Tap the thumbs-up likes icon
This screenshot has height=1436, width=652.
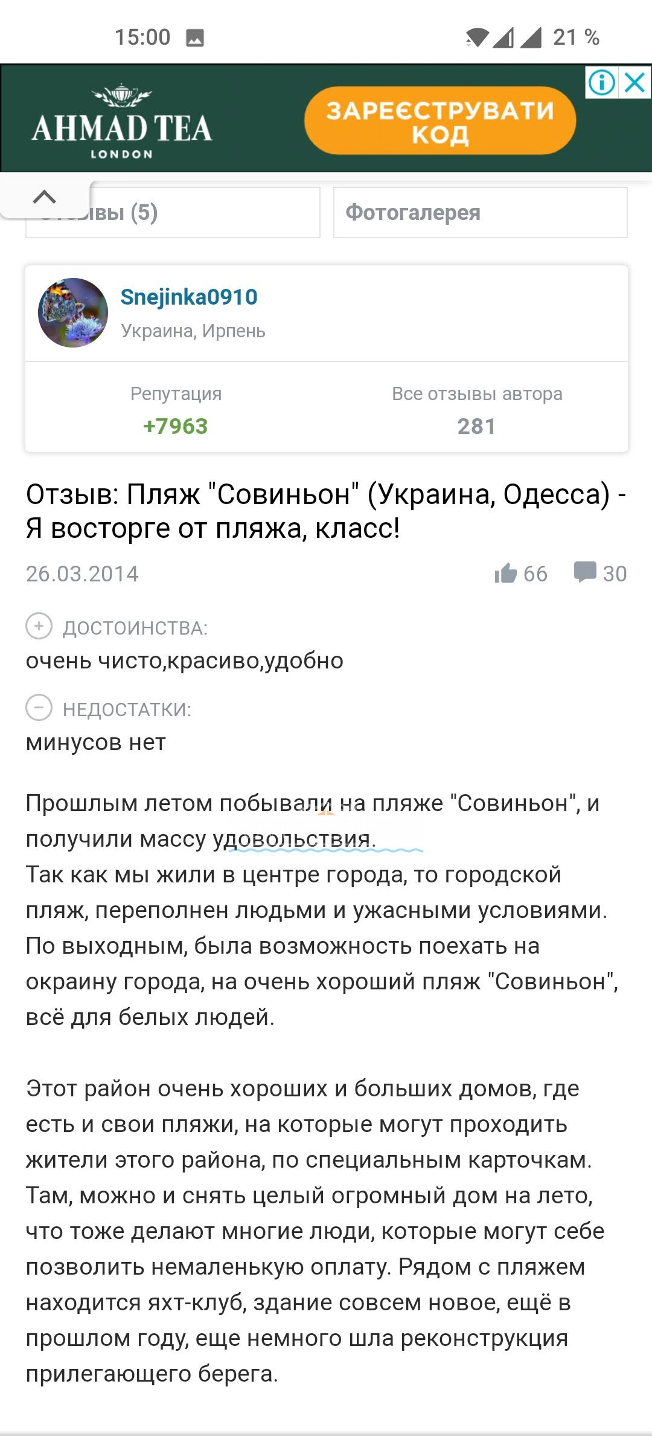click(x=506, y=573)
